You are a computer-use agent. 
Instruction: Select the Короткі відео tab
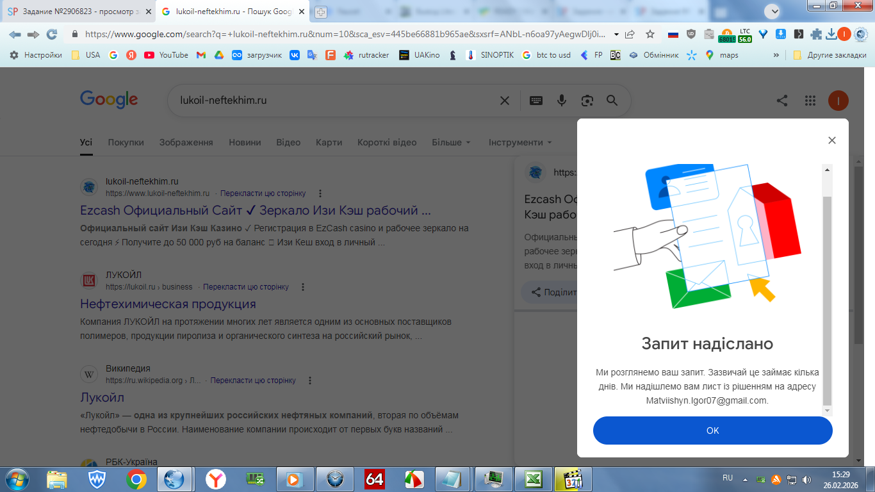(387, 142)
